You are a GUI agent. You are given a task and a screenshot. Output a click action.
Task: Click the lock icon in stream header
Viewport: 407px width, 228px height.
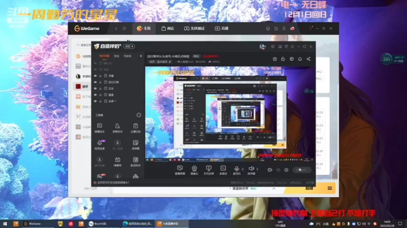(x=283, y=59)
